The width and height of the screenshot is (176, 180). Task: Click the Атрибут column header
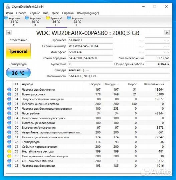52,84
